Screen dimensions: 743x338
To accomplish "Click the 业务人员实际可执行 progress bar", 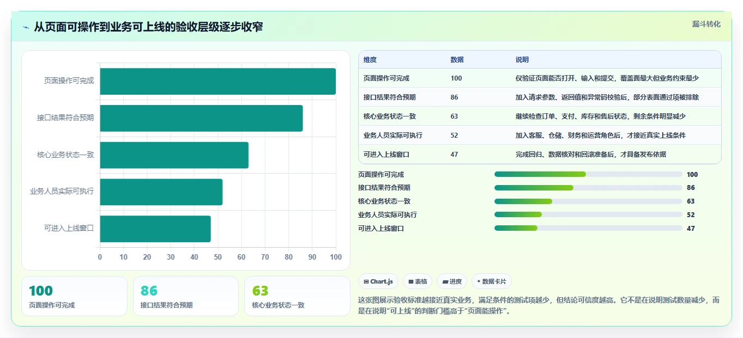I will 588,214.
